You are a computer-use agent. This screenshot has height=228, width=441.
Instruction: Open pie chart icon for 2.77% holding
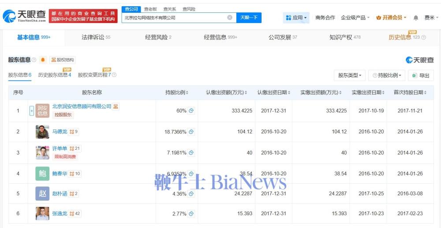coord(191,213)
